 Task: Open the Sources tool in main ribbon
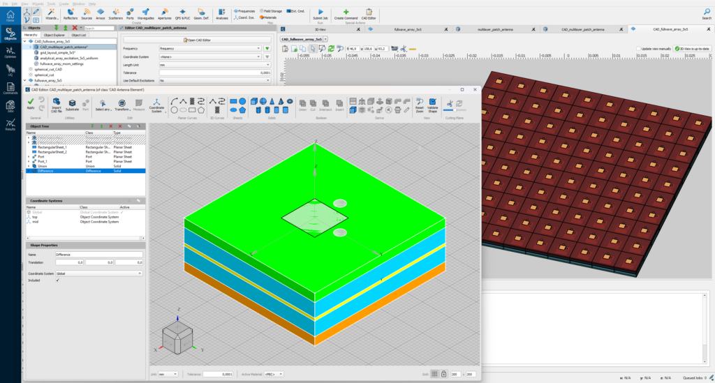[87, 14]
